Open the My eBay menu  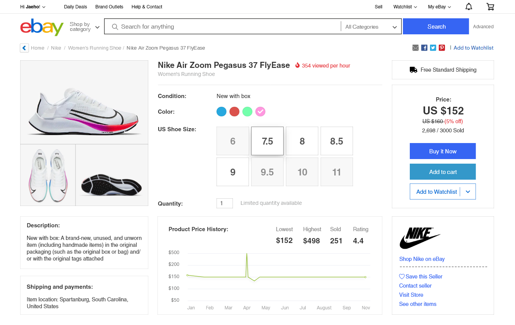[x=439, y=7]
